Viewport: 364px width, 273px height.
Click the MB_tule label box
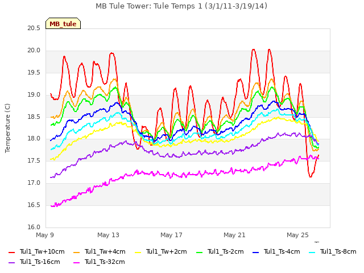pyautogui.click(x=63, y=23)
